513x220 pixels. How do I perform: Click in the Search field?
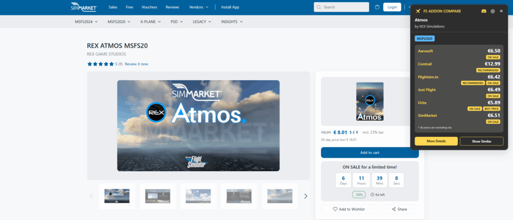pyautogui.click(x=341, y=7)
